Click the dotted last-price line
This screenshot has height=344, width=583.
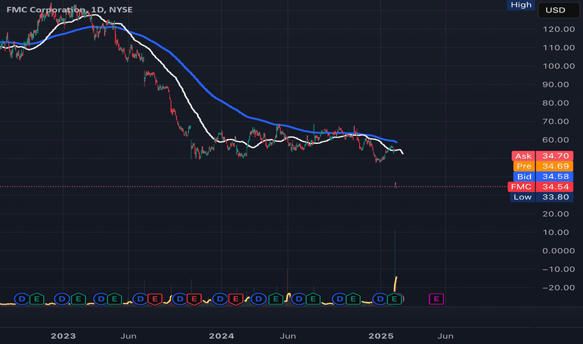pyautogui.click(x=253, y=186)
